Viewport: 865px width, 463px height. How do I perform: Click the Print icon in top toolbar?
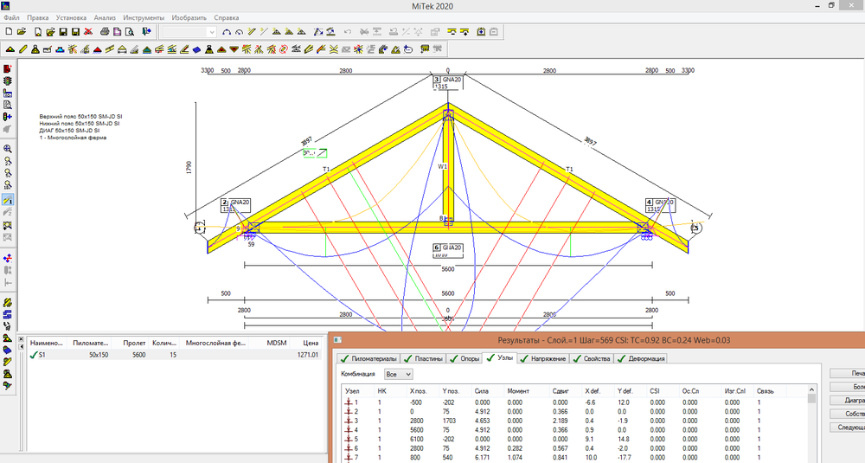(x=105, y=32)
